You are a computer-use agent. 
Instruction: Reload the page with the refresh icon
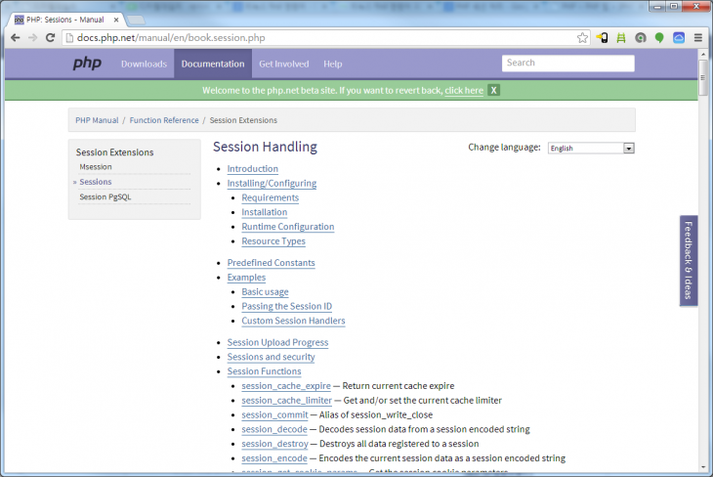(x=51, y=37)
